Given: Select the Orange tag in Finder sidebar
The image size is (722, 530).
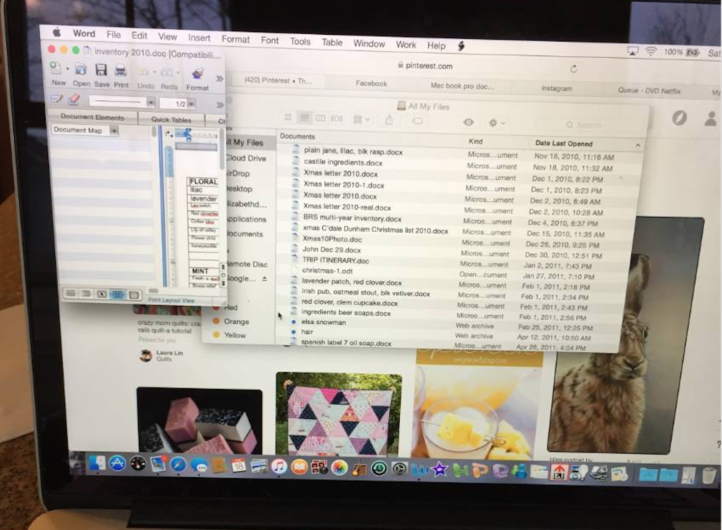Looking at the screenshot, I should [x=231, y=321].
